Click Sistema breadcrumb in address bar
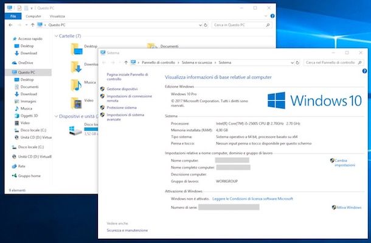The image size is (371, 243). 225,63
